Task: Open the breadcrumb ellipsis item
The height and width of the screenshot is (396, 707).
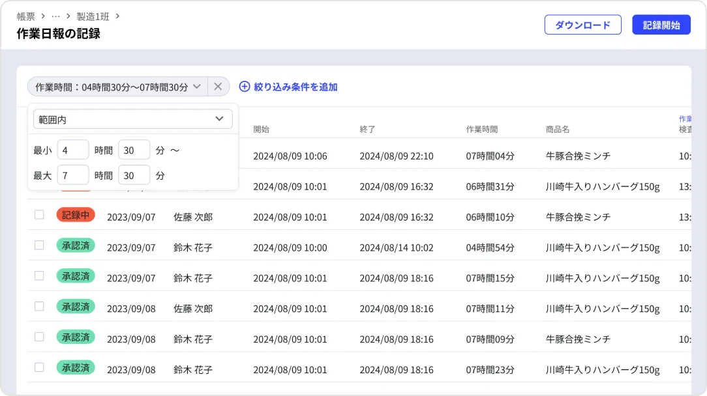Action: 55,16
